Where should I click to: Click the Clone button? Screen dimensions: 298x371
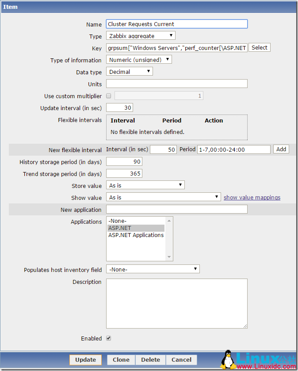pos(120,360)
